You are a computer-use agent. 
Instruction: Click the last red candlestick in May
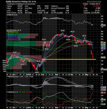[93, 57]
